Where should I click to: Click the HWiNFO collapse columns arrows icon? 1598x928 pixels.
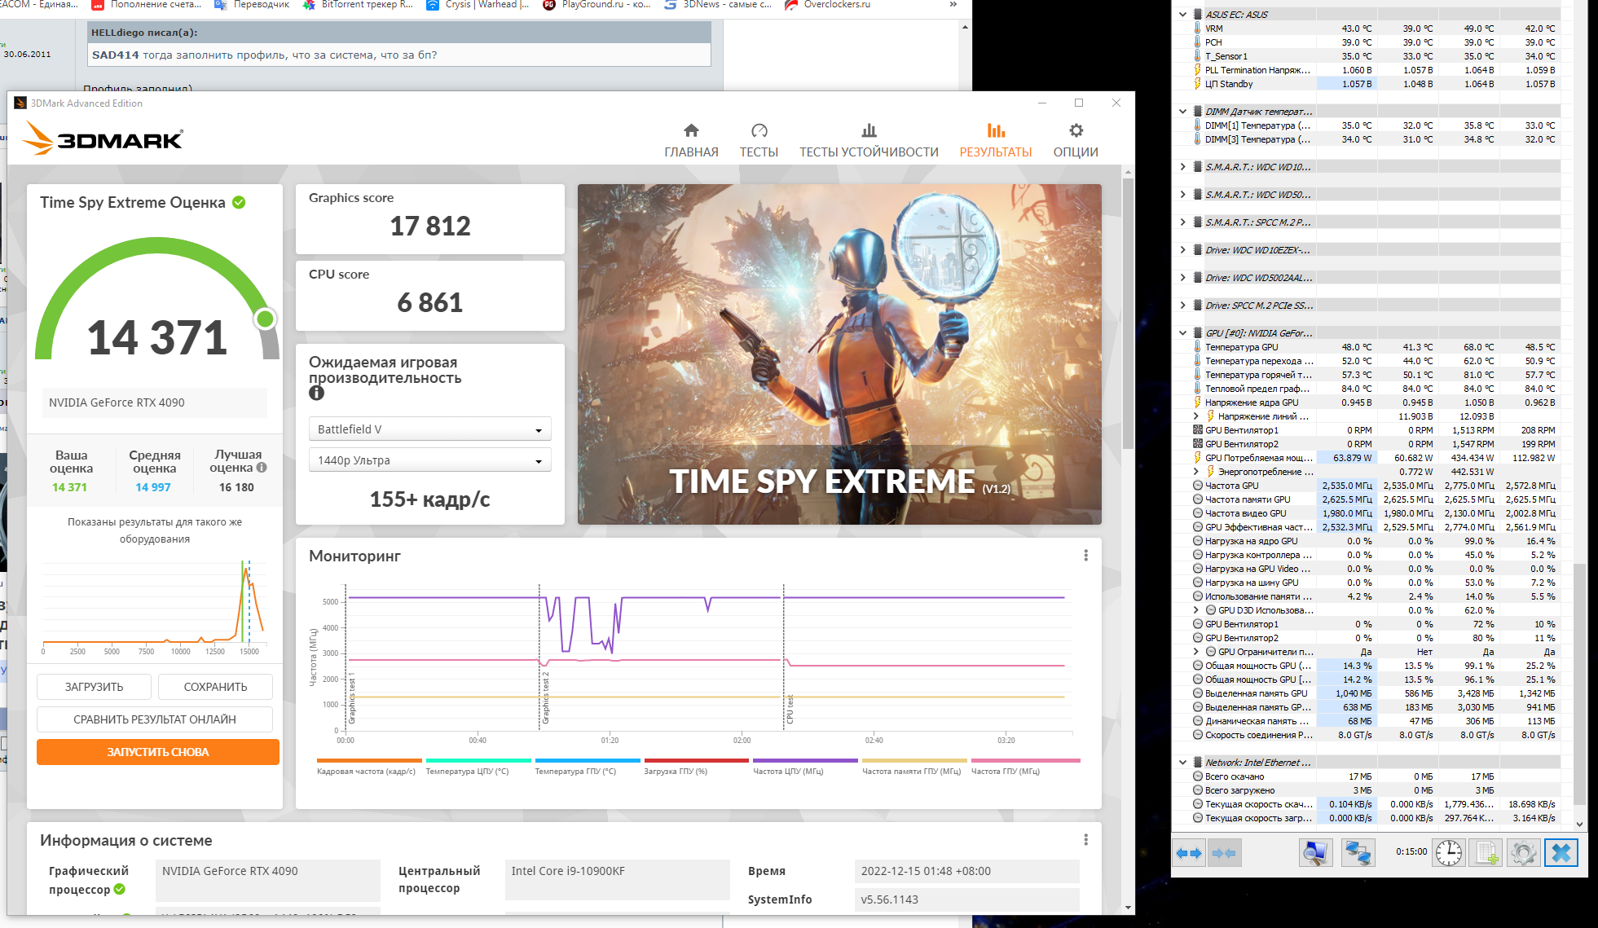click(x=1224, y=853)
